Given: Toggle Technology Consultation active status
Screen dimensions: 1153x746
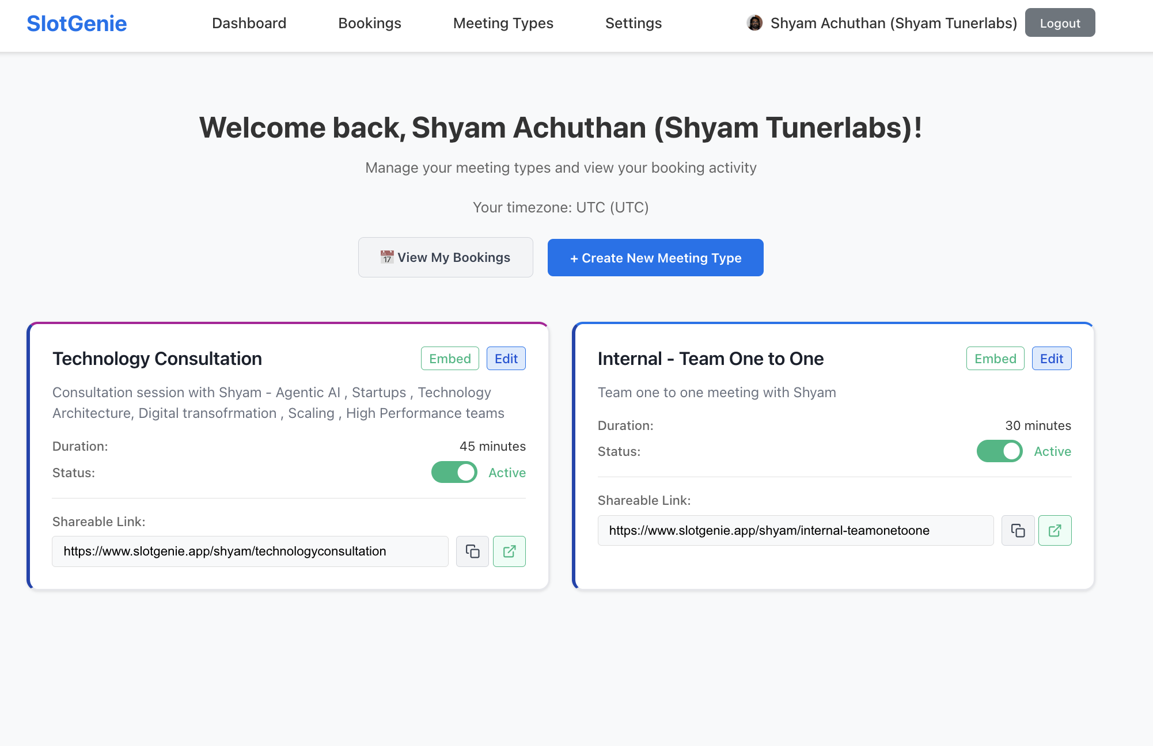Looking at the screenshot, I should (454, 473).
